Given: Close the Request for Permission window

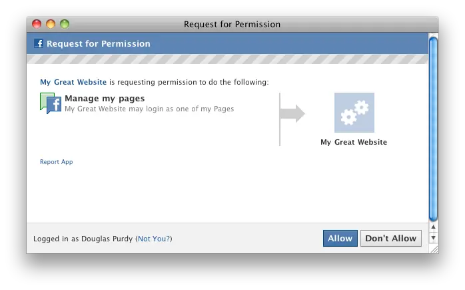Looking at the screenshot, I should (x=37, y=24).
